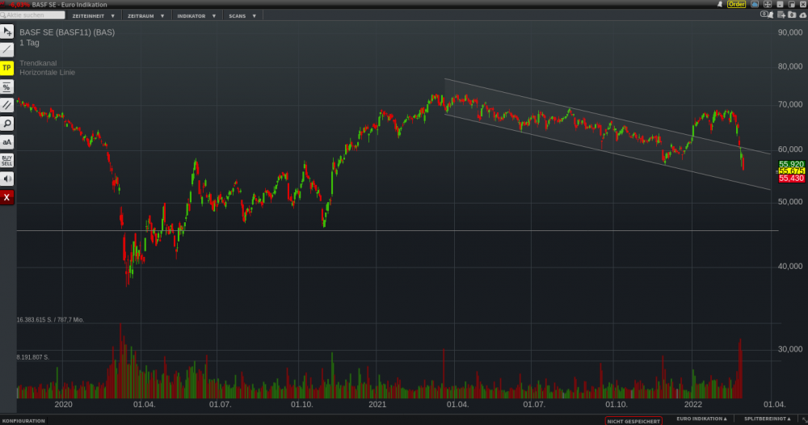Expand the Euro Indikation selector
Image resolution: width=808 pixels, height=425 pixels.
pos(701,419)
